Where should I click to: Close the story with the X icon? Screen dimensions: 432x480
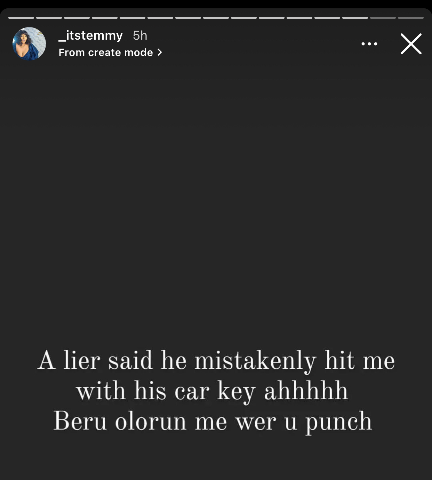[411, 44]
